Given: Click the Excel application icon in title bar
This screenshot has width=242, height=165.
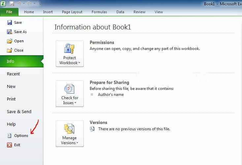Looking at the screenshot, I should pyautogui.click(x=3, y=3).
